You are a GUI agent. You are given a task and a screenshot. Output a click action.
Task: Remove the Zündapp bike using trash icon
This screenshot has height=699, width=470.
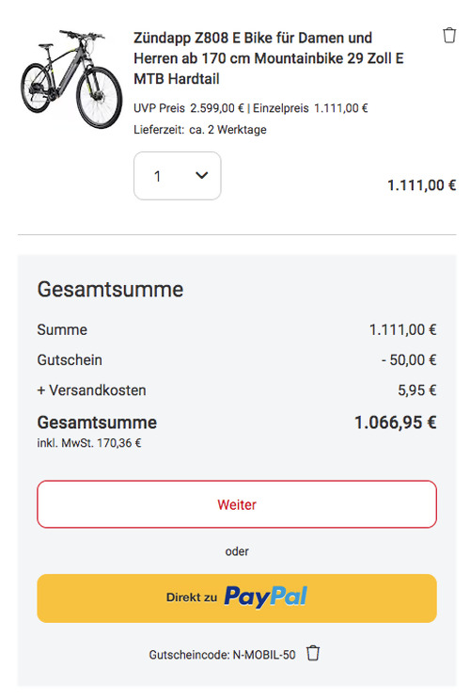[449, 35]
